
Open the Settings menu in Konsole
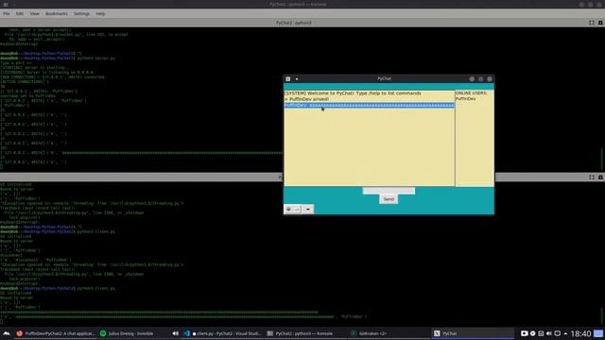[82, 13]
